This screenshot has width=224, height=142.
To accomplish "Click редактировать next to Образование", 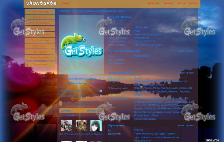I will (186, 126).
